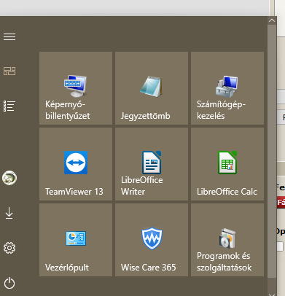
Task: Open the Képernyő-billentyűzet tile
Action: 76,88
